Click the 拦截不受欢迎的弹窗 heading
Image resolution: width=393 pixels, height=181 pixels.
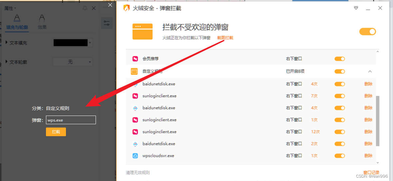(x=196, y=27)
